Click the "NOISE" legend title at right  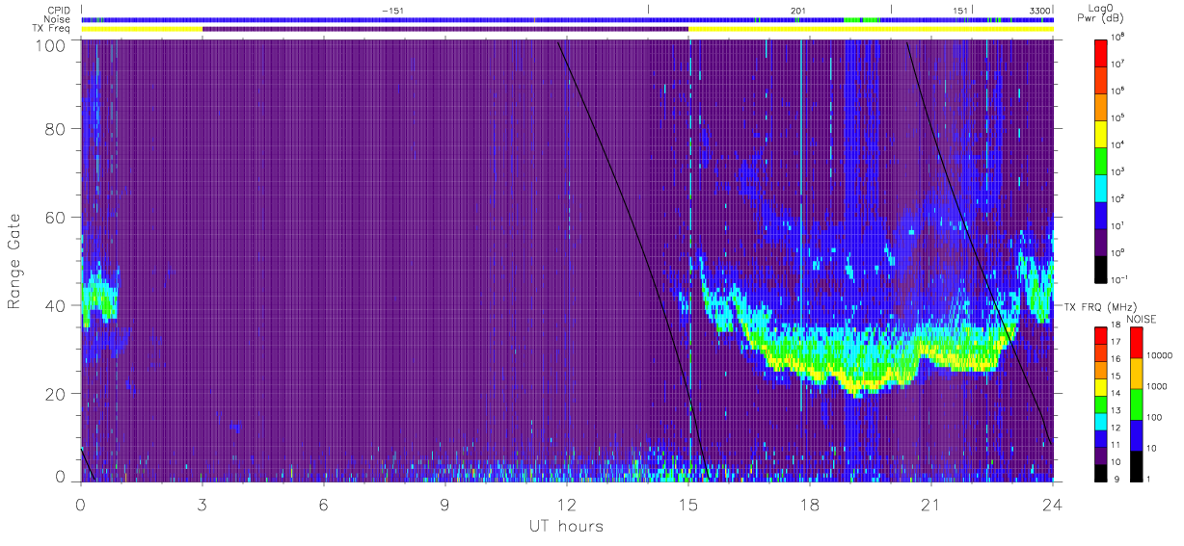point(1142,319)
